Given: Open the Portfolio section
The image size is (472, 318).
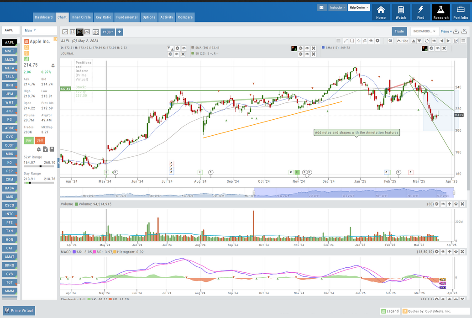Looking at the screenshot, I should point(461,12).
